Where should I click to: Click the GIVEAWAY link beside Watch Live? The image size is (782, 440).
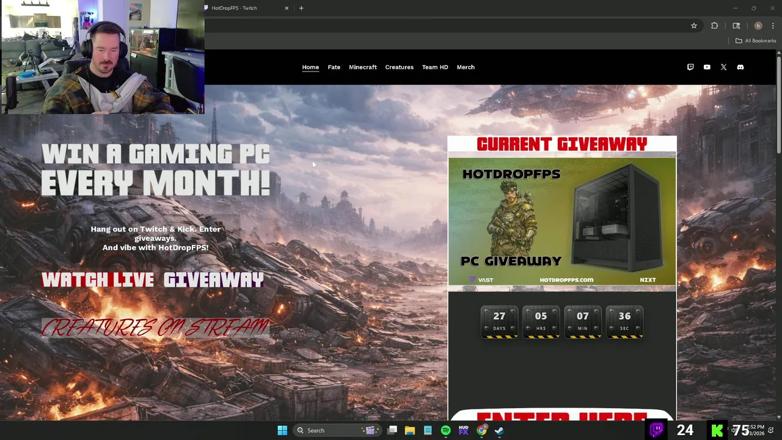214,280
